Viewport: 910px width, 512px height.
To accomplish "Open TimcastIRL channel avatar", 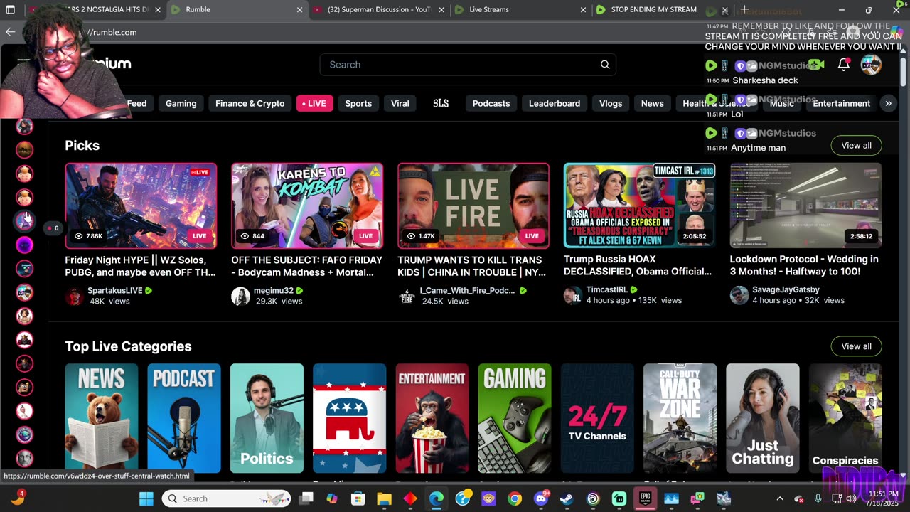I will point(573,295).
